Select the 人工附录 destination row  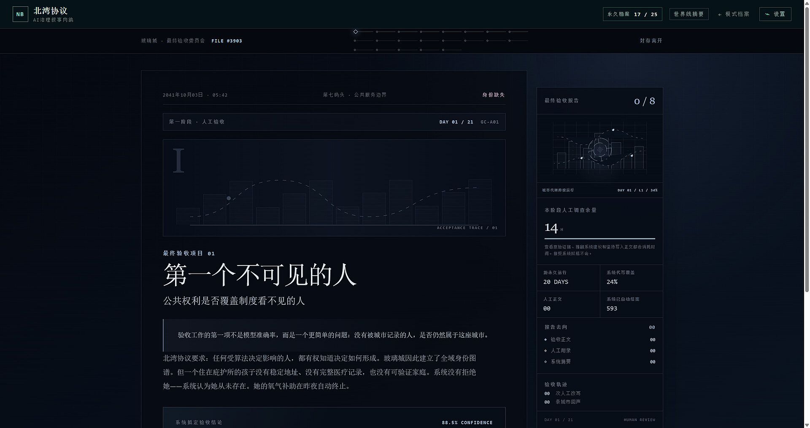click(x=599, y=351)
